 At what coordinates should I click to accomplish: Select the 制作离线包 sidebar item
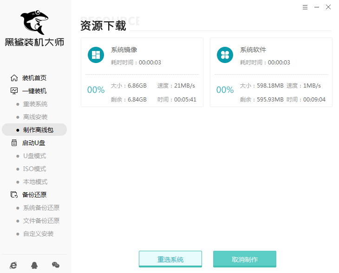[38, 130]
